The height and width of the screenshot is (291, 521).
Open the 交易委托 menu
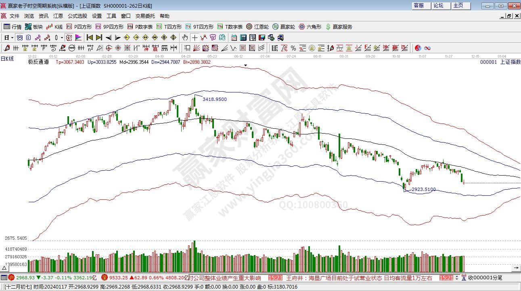click(145, 16)
